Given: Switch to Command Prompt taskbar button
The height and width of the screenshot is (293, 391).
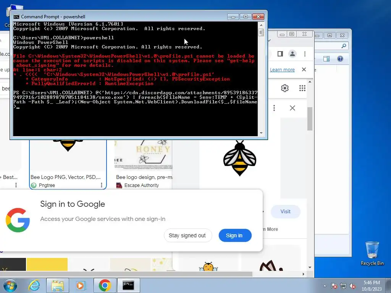Looking at the screenshot, I should pos(128,285).
